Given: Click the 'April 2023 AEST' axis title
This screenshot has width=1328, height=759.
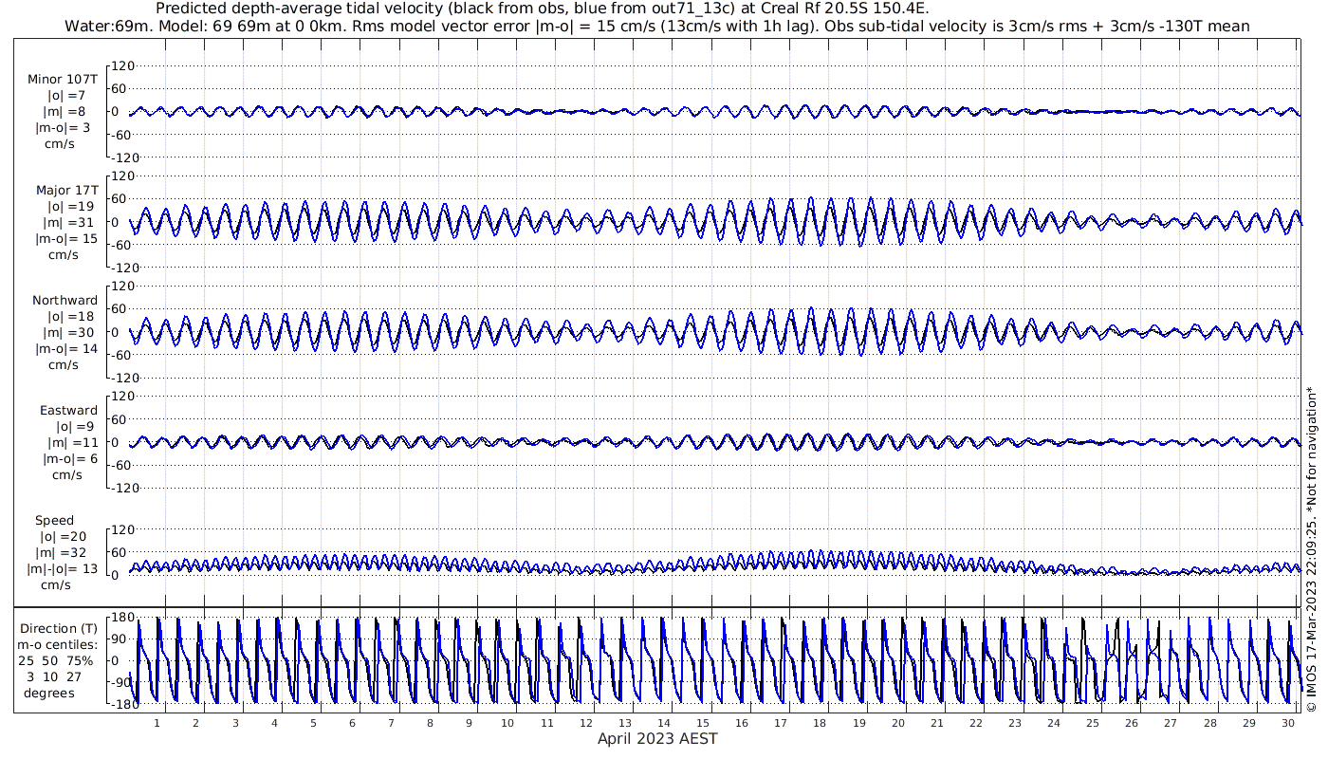Looking at the screenshot, I should click(x=657, y=738).
